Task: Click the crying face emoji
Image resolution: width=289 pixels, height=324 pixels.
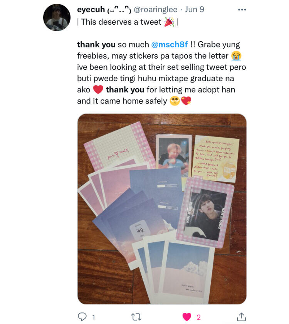Action: 236,56
